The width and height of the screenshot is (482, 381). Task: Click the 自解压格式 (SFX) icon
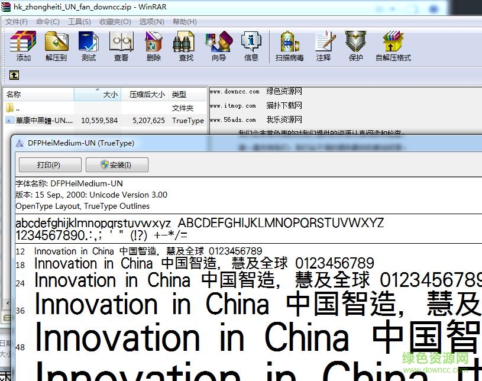(x=392, y=46)
